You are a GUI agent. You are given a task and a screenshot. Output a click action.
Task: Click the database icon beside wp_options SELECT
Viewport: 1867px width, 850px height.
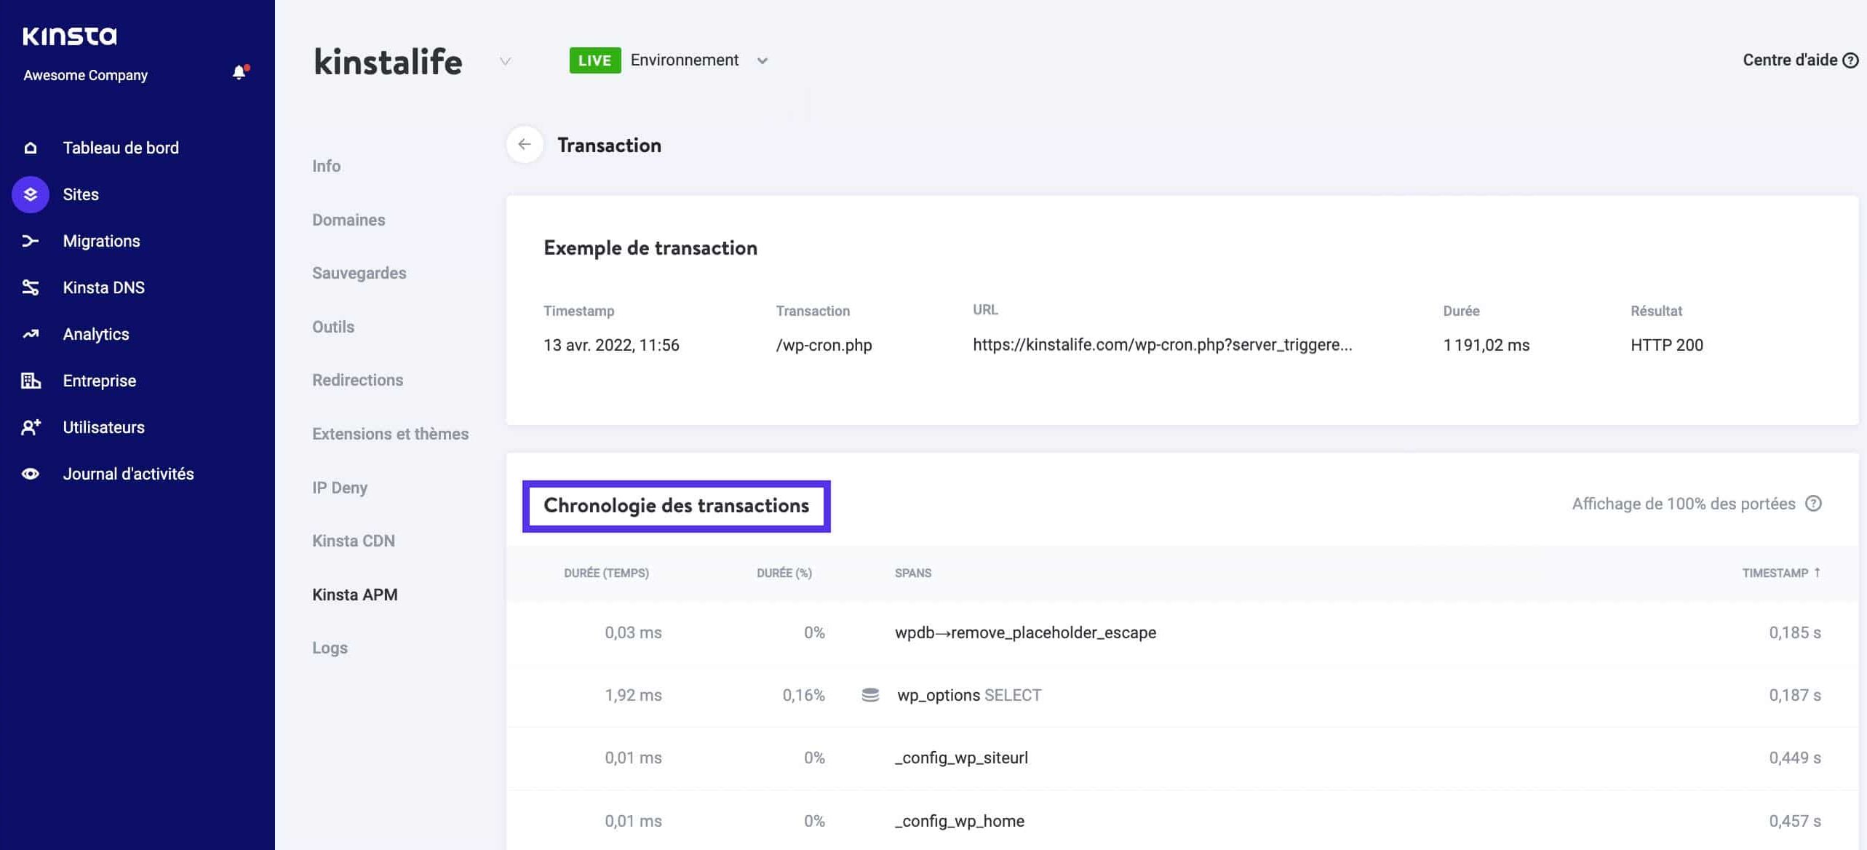point(870,695)
